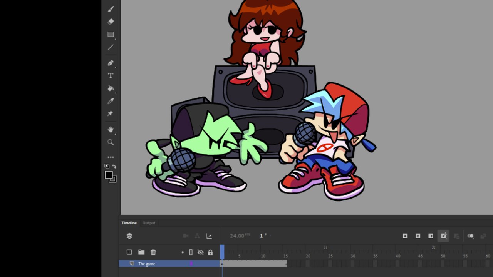The height and width of the screenshot is (277, 493).
Task: Create a new layer folder
Action: pyautogui.click(x=141, y=252)
